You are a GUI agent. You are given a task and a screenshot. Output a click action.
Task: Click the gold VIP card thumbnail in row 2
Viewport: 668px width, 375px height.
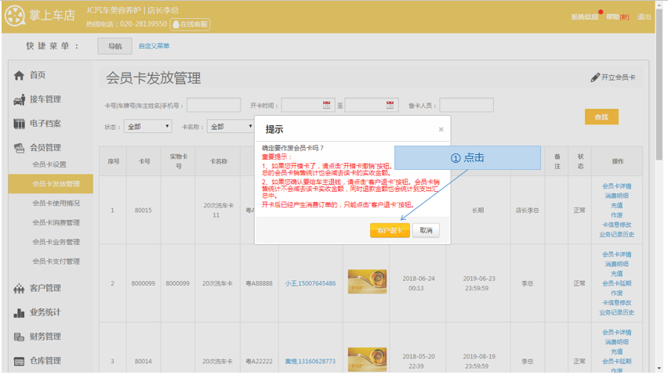pos(366,282)
